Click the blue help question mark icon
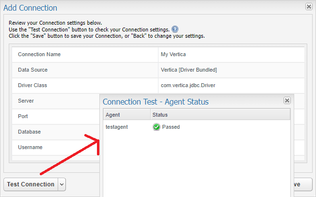316x197 pixels. coord(175,30)
